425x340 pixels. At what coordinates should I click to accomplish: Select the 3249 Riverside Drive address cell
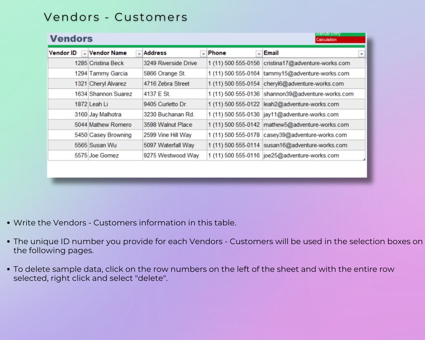coord(175,63)
